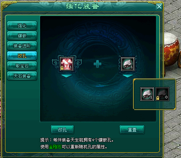
Task: Expand the arrow below equipment slot
Action: 67,76
